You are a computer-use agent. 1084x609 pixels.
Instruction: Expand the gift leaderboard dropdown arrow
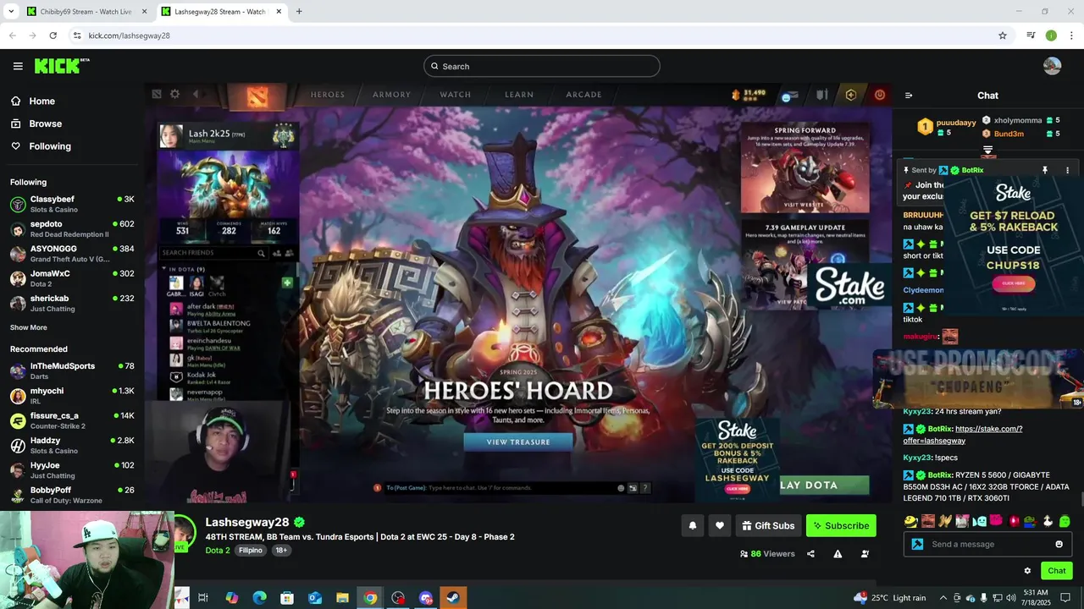[x=987, y=151]
